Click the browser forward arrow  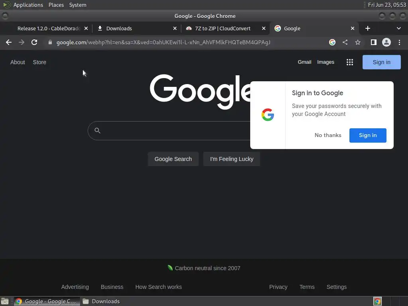22,42
